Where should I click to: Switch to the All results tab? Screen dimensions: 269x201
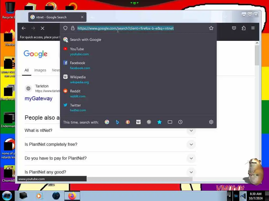pyautogui.click(x=27, y=70)
